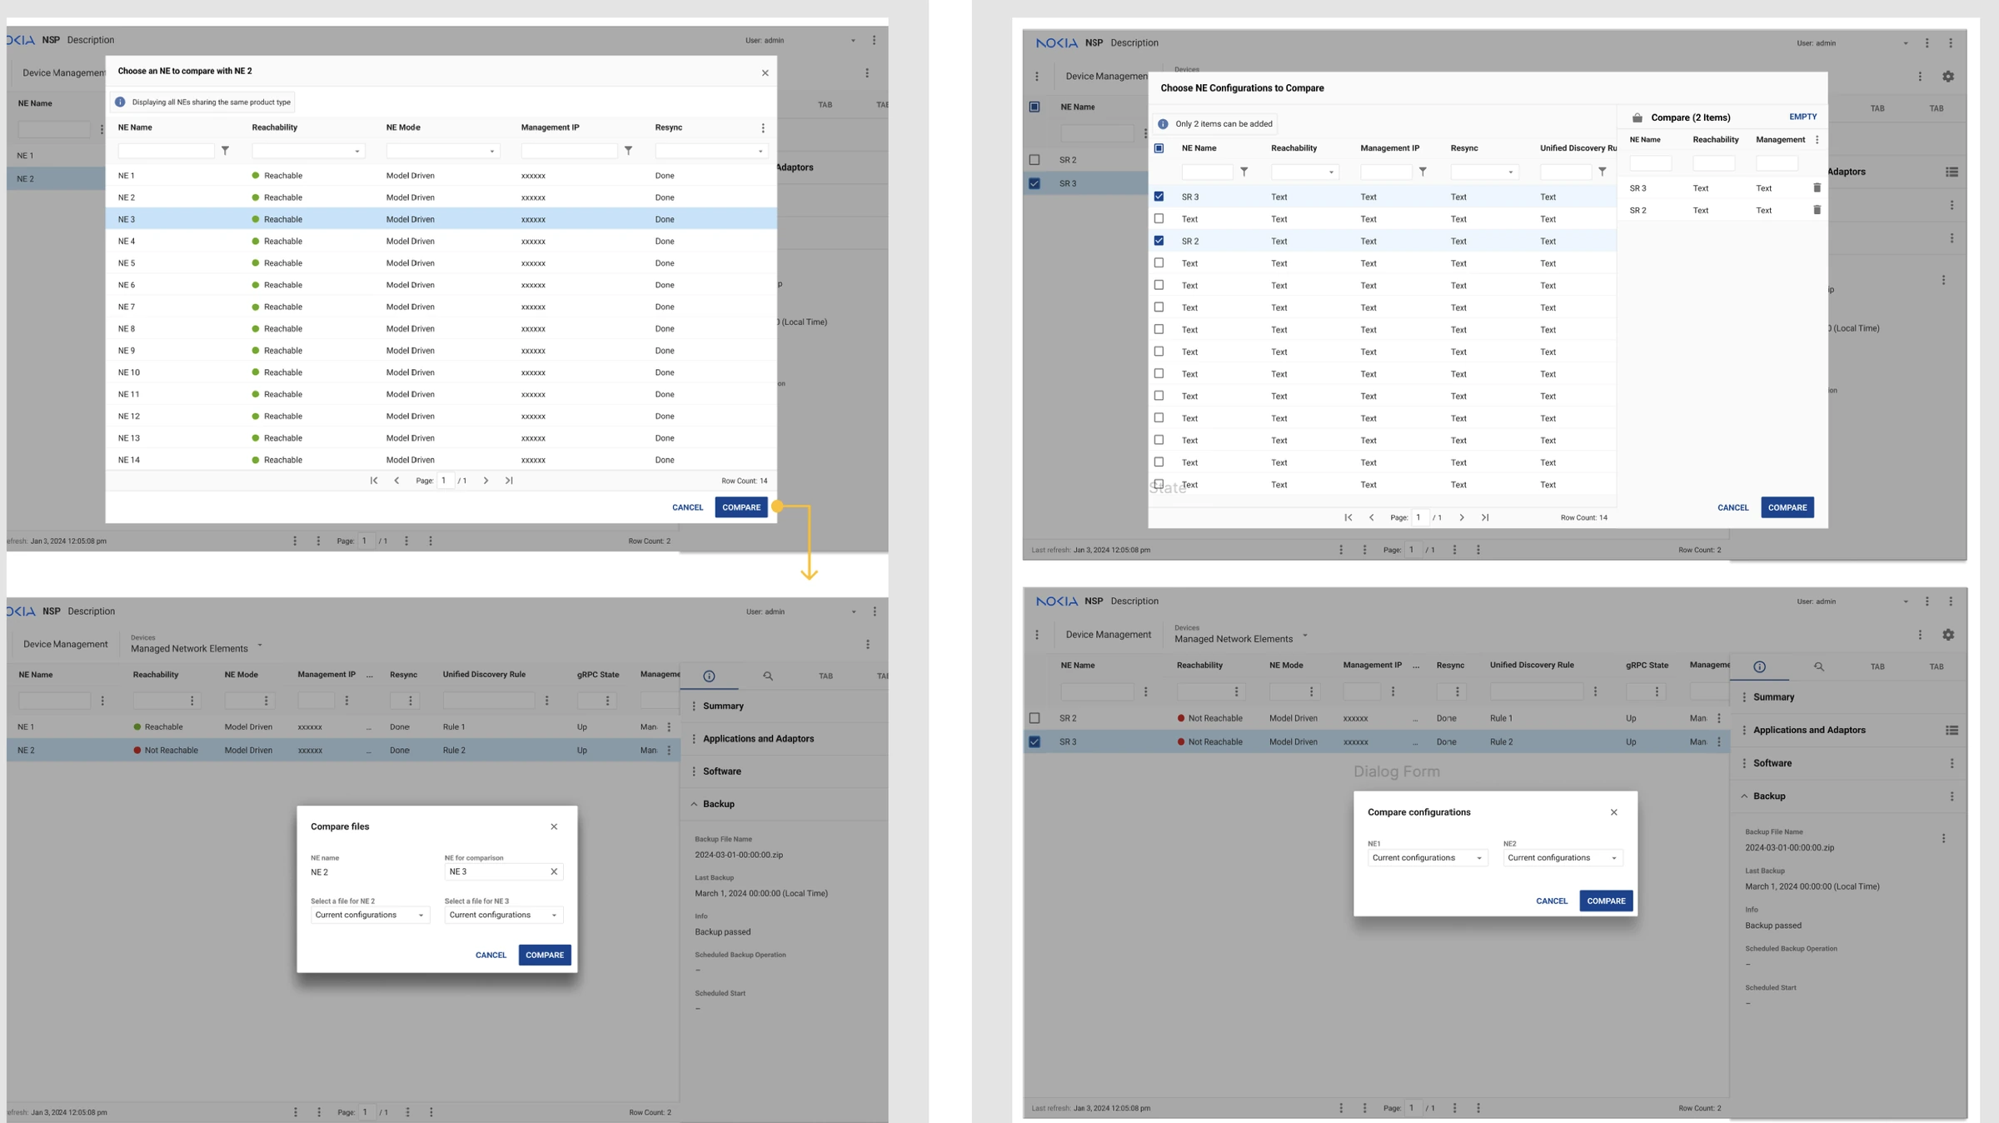The image size is (1999, 1123).
Task: Click COMPARE in Choose NE Configurations dialog
Action: click(x=1787, y=507)
